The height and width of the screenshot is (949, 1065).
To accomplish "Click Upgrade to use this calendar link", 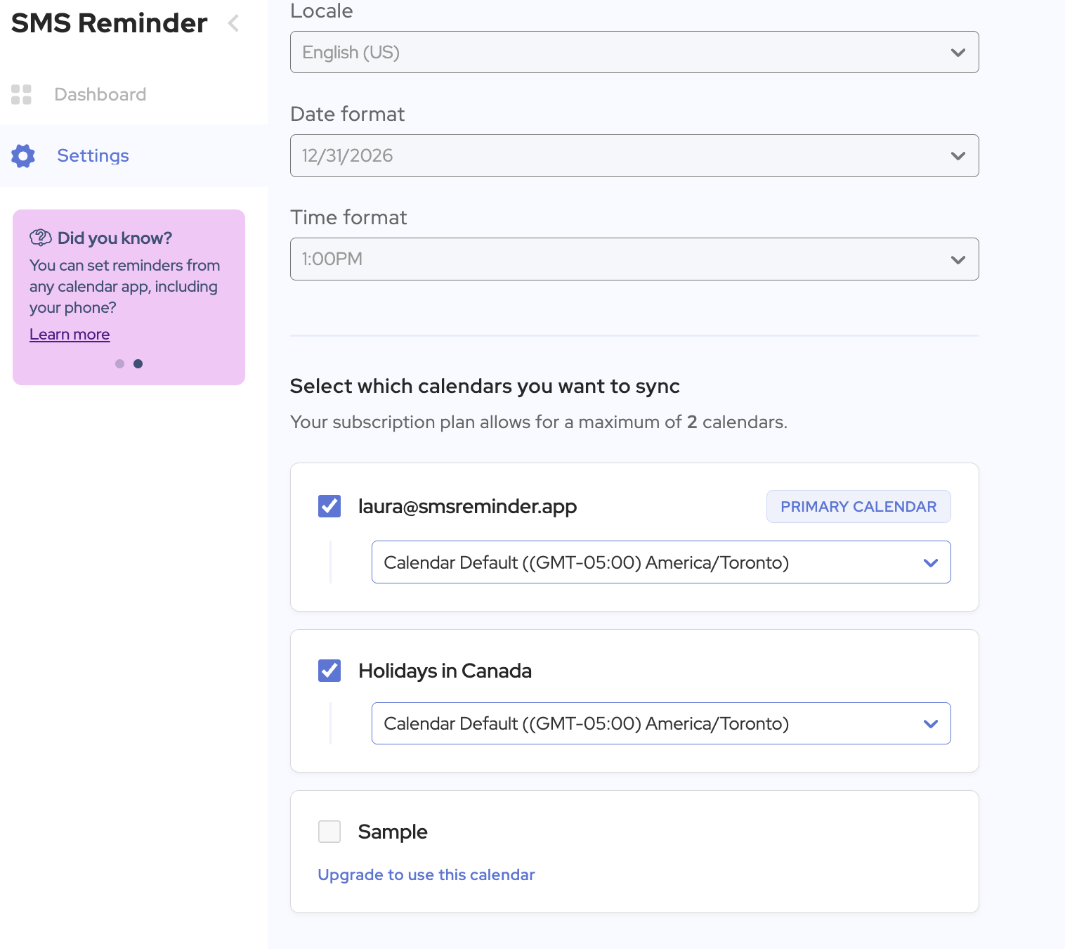I will 426,874.
